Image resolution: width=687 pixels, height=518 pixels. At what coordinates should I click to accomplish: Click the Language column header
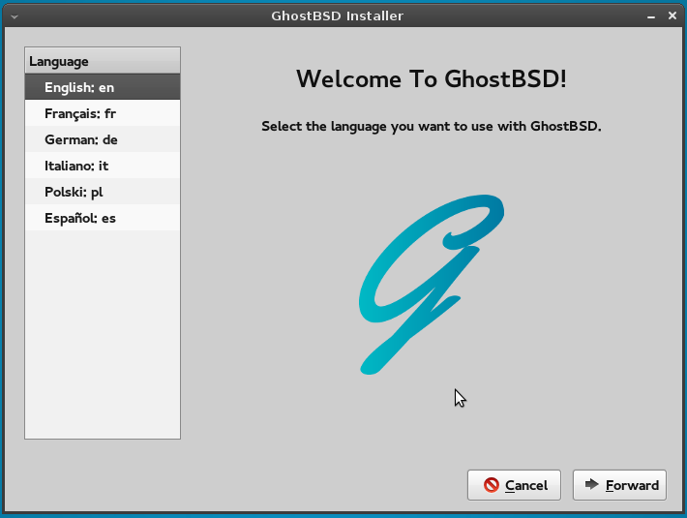point(103,61)
